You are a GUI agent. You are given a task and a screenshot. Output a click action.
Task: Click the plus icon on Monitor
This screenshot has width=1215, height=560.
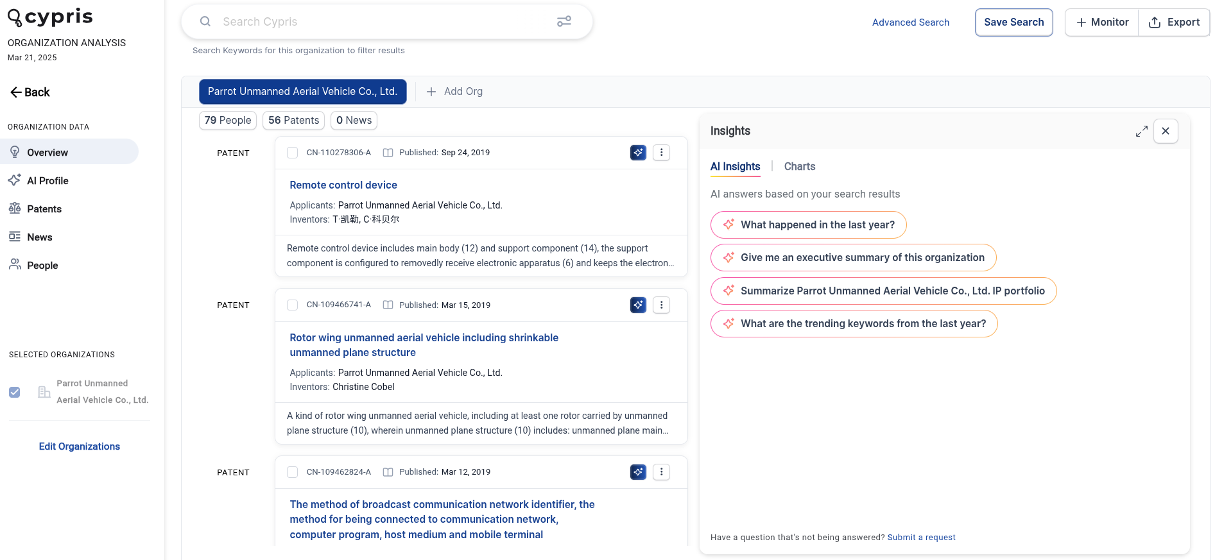[x=1081, y=22]
